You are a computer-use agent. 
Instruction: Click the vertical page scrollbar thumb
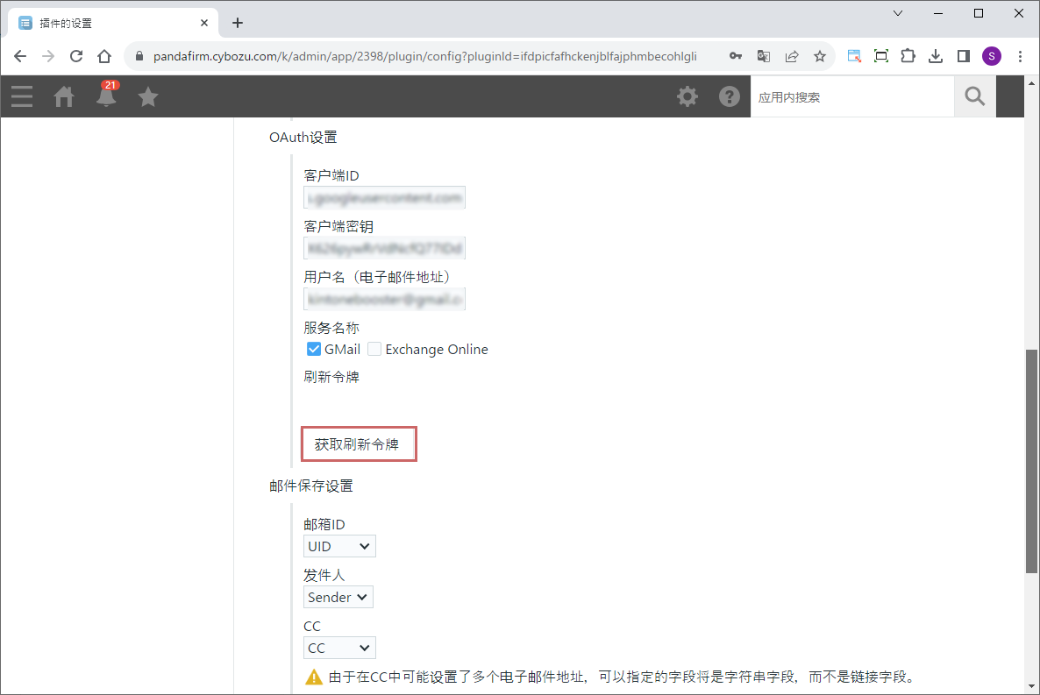point(1031,460)
